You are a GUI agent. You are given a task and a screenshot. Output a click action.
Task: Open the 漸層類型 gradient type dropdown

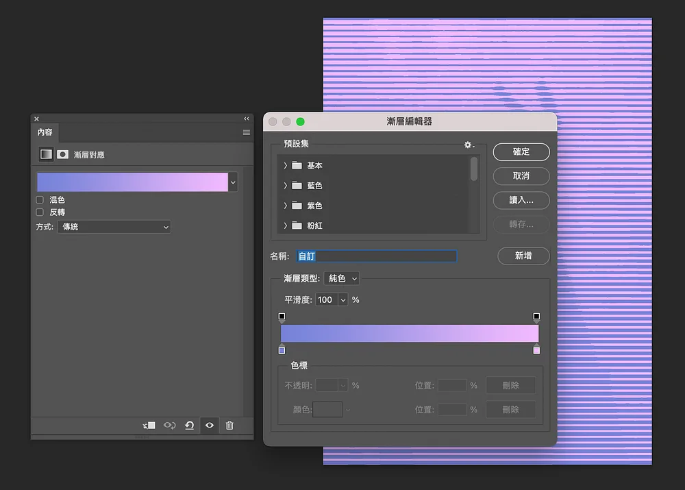point(342,278)
